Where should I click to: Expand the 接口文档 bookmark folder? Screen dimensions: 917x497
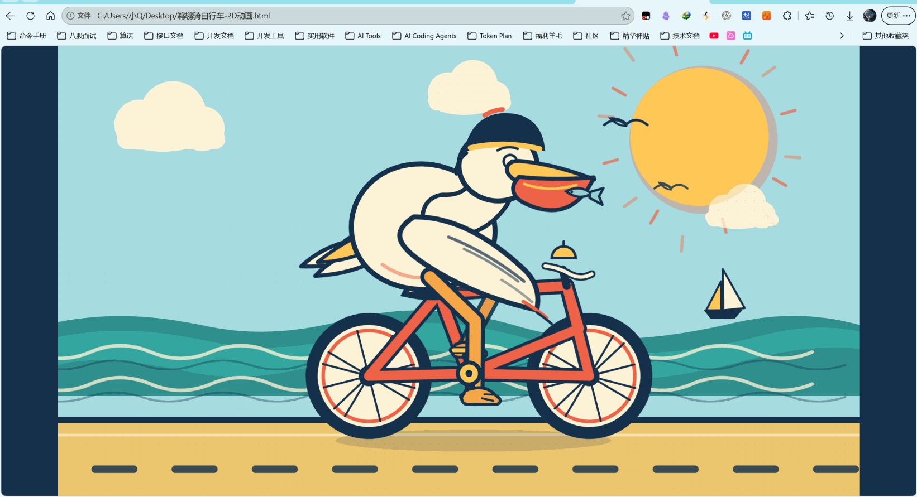coord(164,36)
